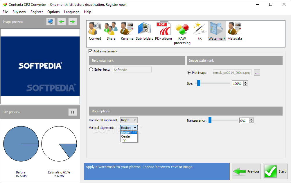Choose Top in the vertical alignment list

tap(129, 140)
